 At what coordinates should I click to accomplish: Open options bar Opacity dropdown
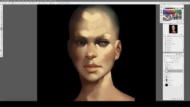click(28, 3)
